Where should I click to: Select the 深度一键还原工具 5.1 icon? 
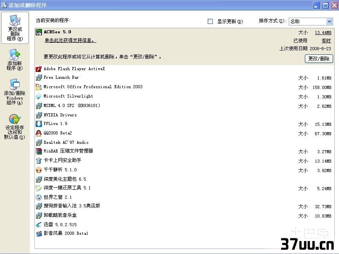pos(39,188)
